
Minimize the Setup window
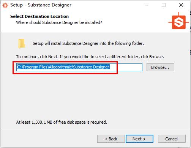(147, 5)
